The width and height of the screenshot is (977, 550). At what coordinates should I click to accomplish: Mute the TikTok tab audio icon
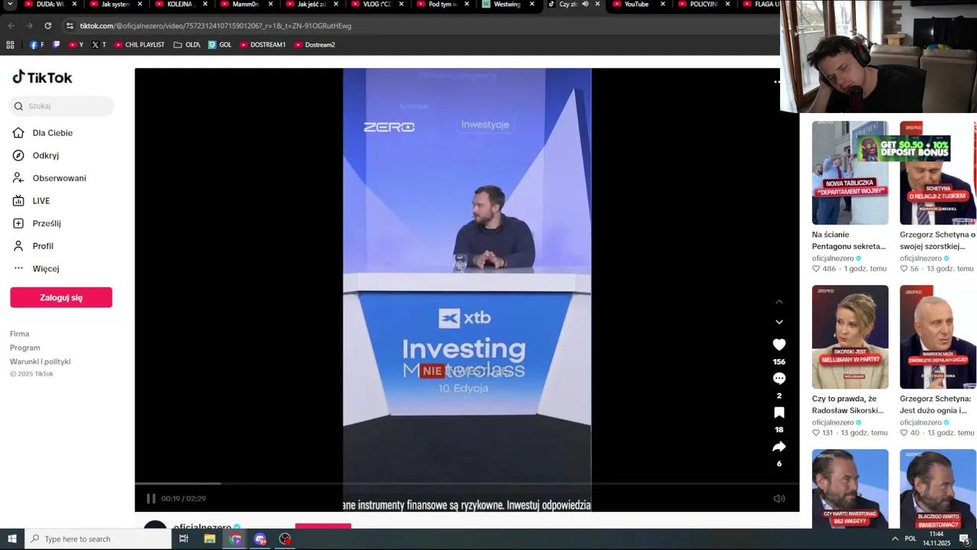click(585, 4)
